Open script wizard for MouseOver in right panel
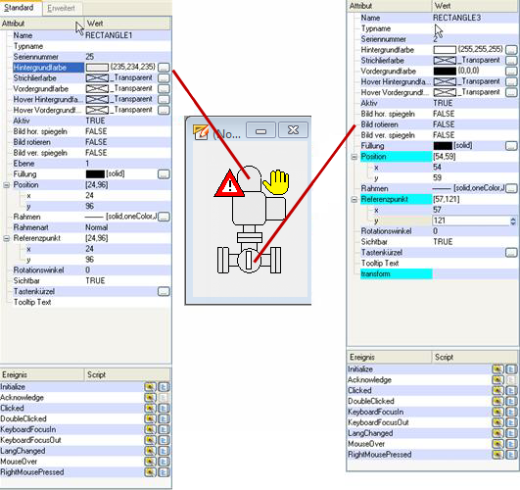Viewport: 520px width, 490px height. pos(497,444)
